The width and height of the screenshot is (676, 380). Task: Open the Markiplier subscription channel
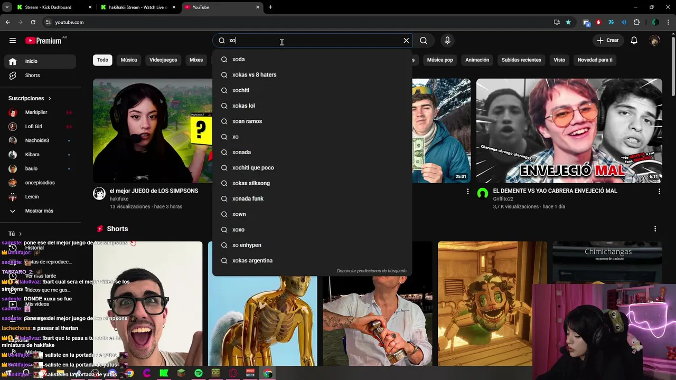click(x=40, y=112)
